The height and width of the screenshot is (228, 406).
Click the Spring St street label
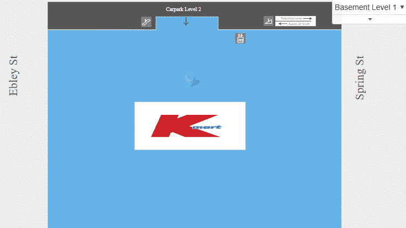360,77
